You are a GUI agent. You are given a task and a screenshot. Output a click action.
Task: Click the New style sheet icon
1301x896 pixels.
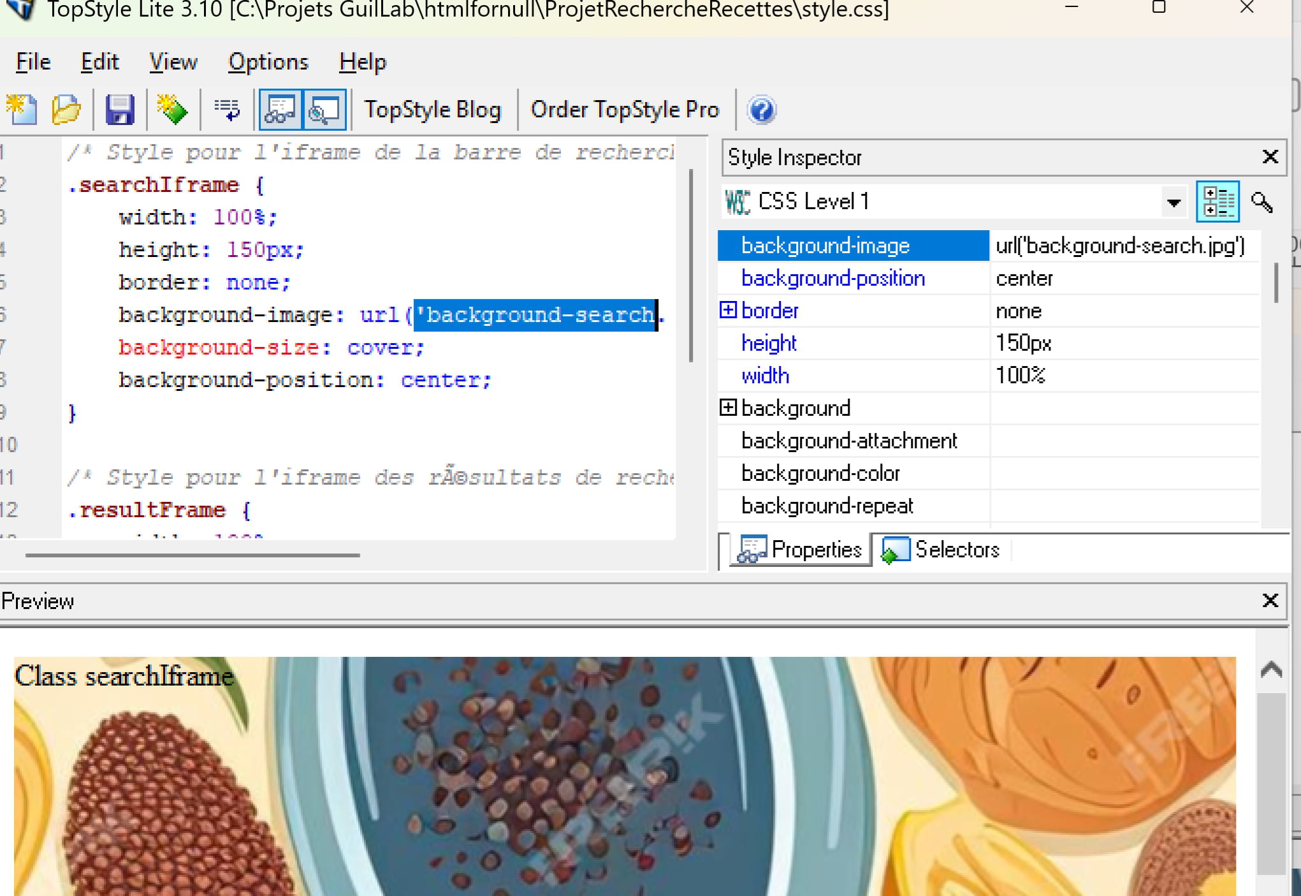click(22, 110)
